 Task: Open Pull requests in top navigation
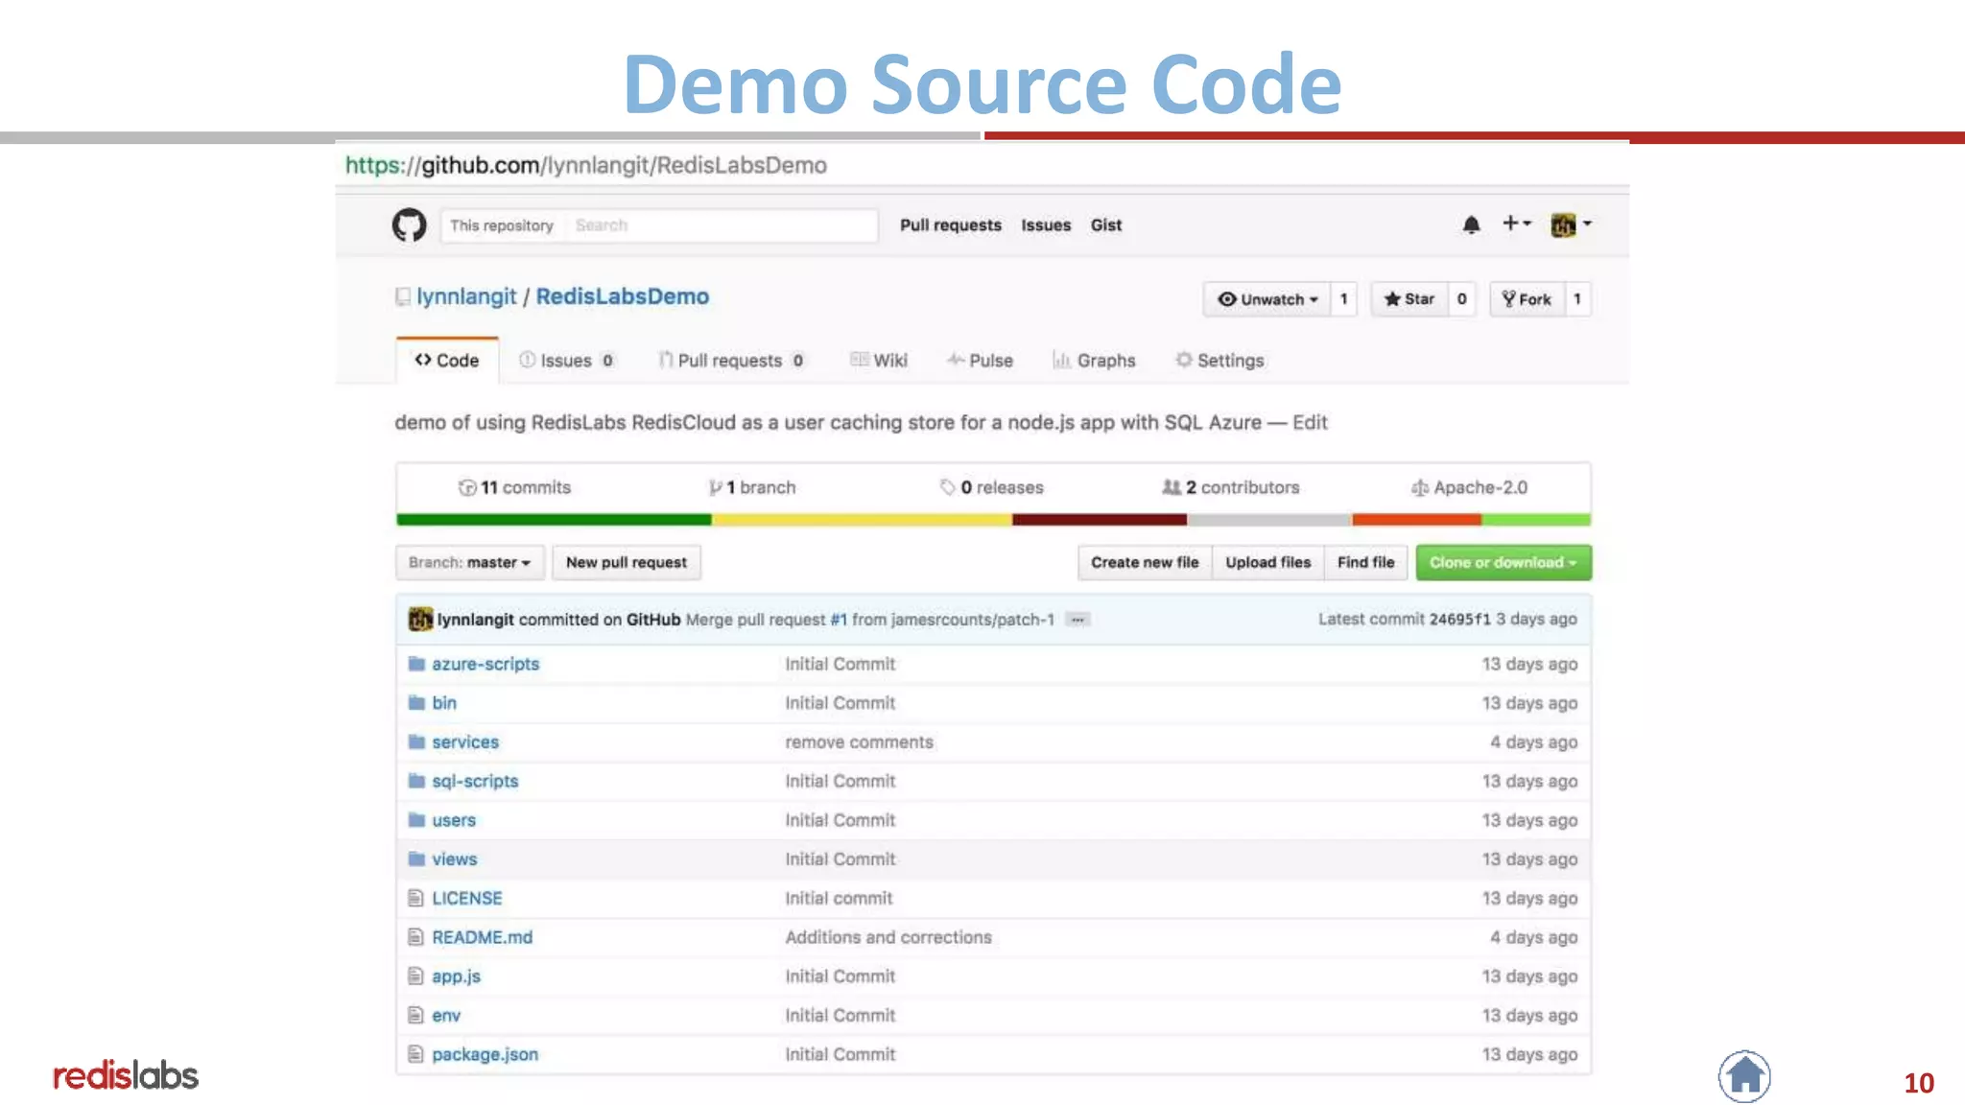point(951,225)
